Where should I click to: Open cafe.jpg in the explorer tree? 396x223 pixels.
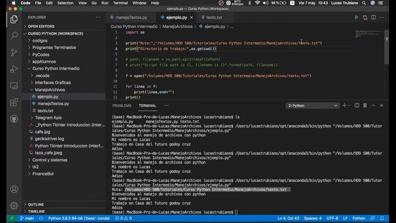(x=43, y=132)
